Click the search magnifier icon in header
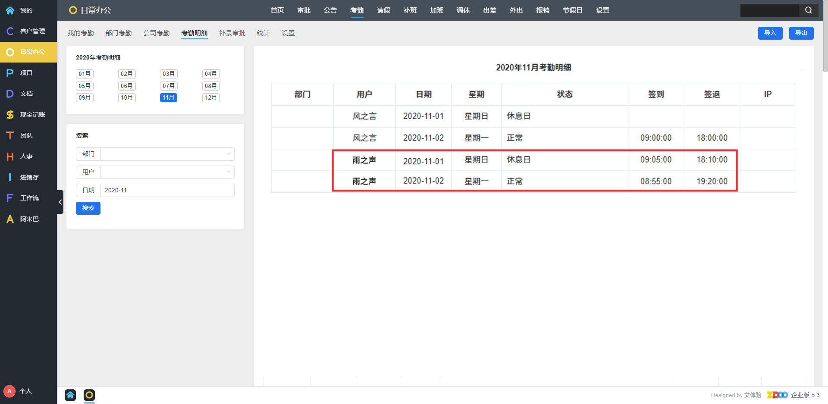 tap(808, 10)
